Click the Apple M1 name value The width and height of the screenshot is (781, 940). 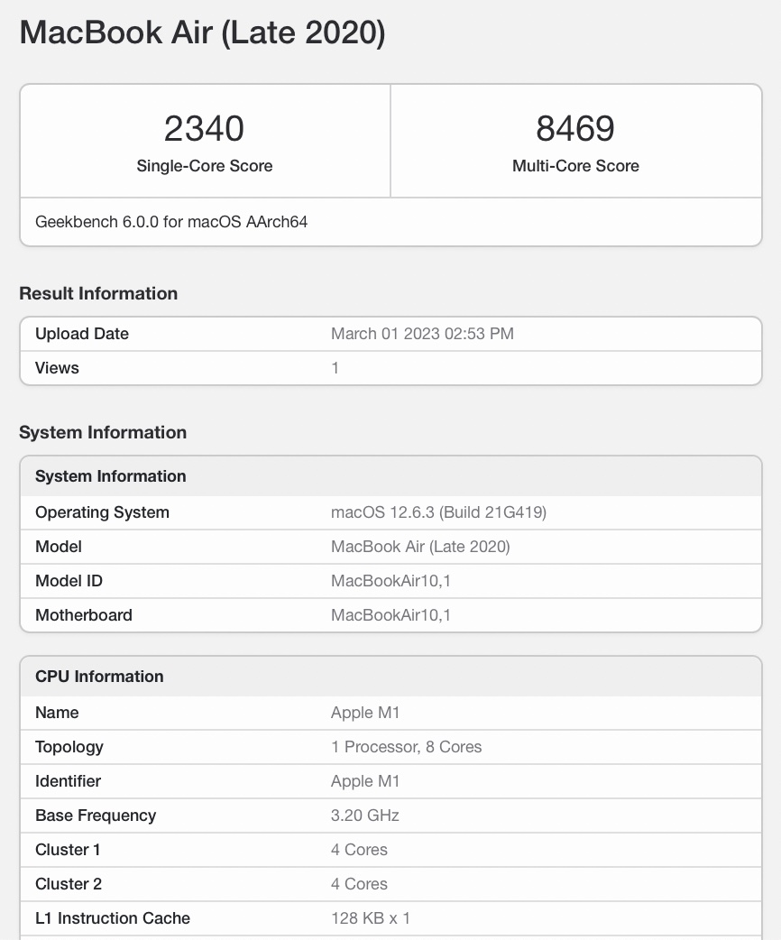tap(364, 713)
